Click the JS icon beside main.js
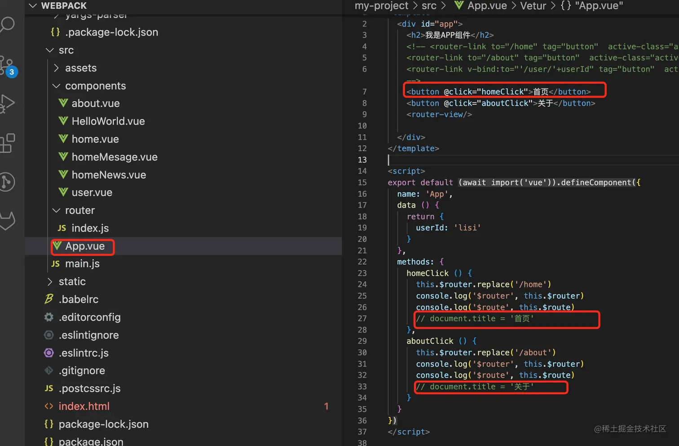Viewport: 679px width, 446px height. 56,264
